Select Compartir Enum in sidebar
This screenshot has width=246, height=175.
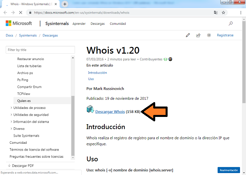[29, 87]
